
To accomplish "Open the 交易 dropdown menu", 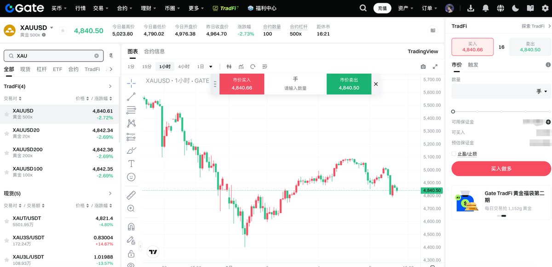I will point(100,8).
